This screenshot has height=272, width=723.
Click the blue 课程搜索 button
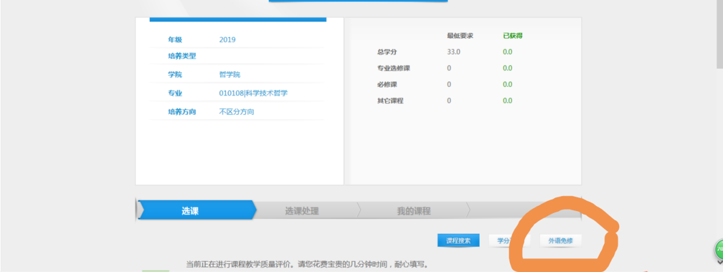[458, 241]
